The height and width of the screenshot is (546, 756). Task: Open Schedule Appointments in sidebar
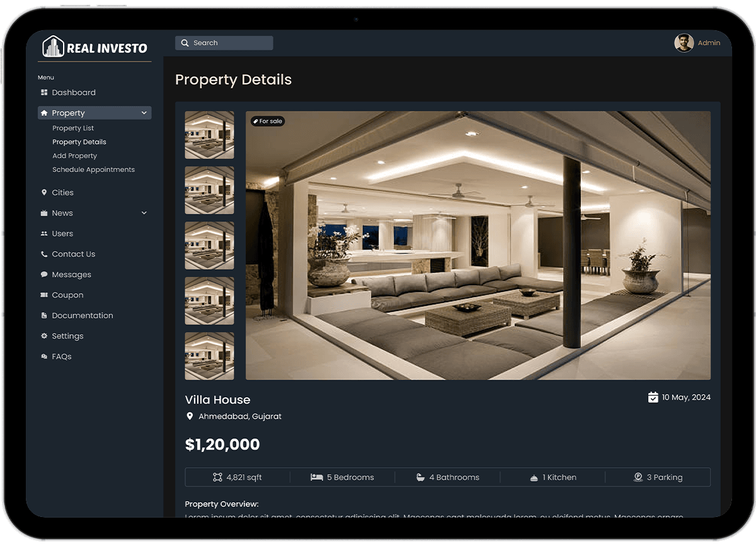point(94,170)
